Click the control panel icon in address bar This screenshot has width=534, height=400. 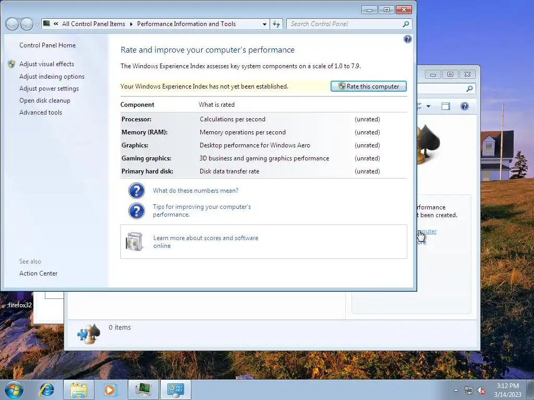coord(46,23)
